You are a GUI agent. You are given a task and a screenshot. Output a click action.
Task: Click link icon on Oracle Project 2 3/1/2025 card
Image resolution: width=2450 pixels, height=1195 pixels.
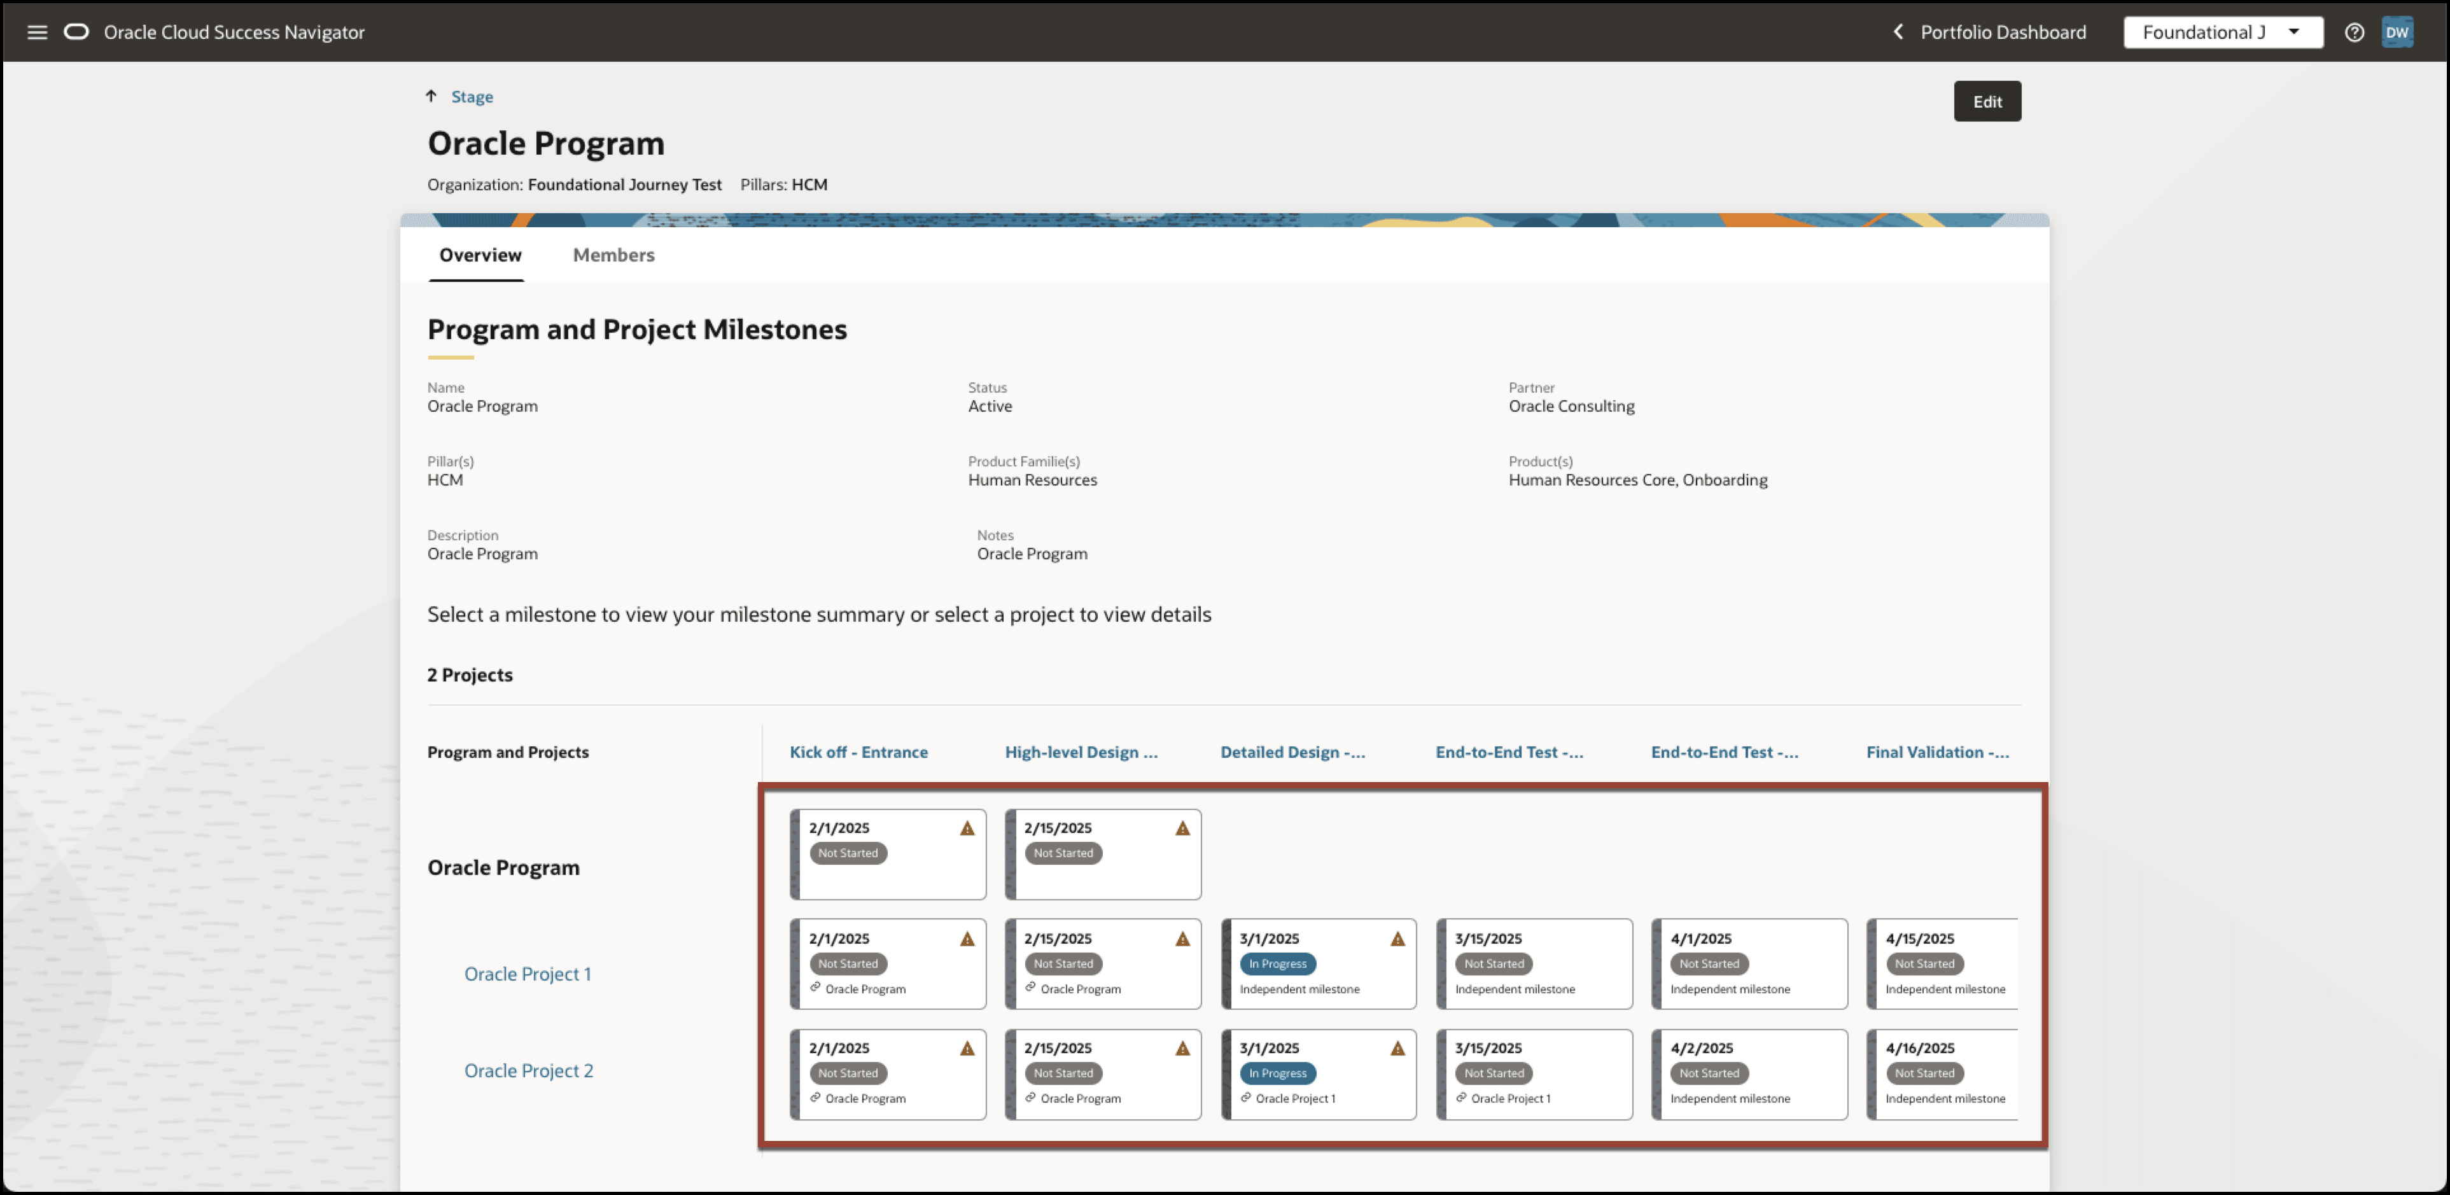tap(1246, 1097)
